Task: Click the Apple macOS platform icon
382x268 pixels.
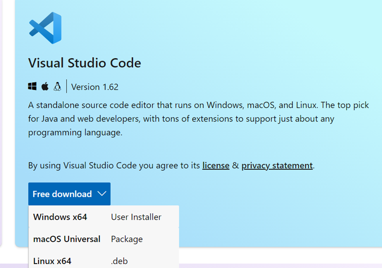Action: (x=45, y=86)
